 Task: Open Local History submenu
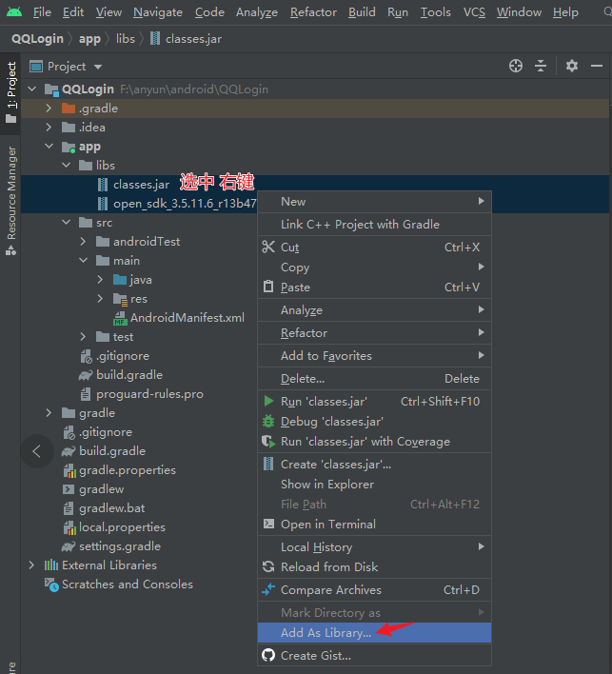[x=374, y=546]
